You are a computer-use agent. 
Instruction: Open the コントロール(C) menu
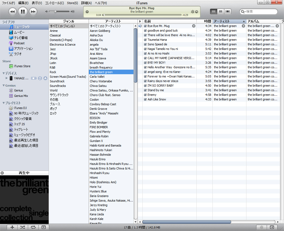tap(55, 3)
